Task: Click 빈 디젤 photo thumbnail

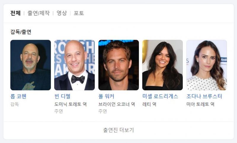Action: pos(75,65)
